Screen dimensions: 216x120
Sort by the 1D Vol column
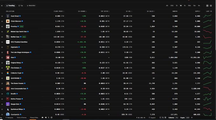(129, 11)
